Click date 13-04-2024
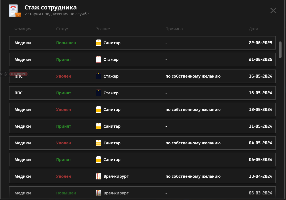Image resolution: width=286 pixels, height=200 pixels. [260, 176]
